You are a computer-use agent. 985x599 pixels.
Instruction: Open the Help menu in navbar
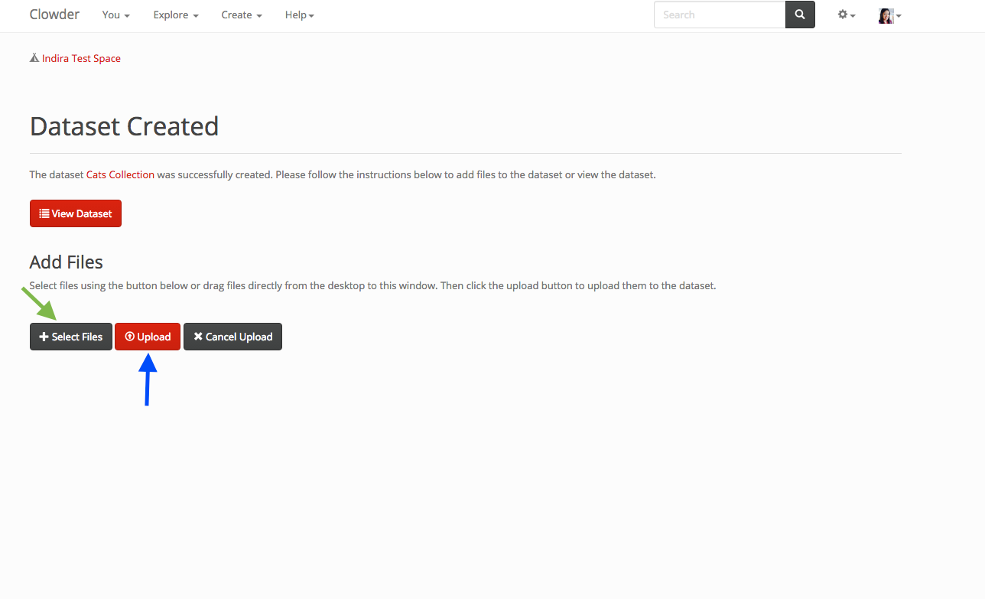tap(299, 15)
